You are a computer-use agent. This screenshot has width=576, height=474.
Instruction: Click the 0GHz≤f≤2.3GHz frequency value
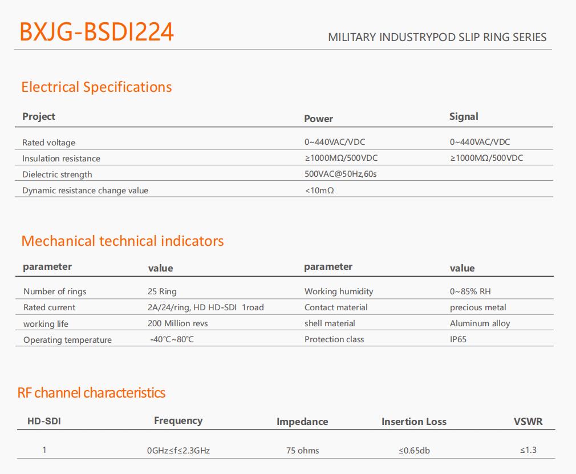click(179, 451)
